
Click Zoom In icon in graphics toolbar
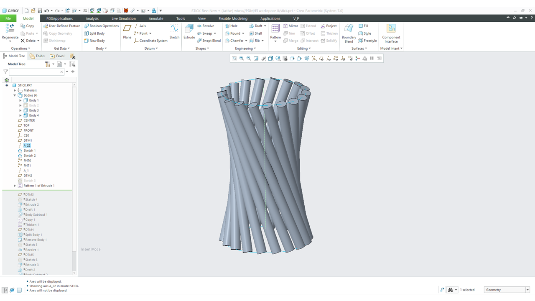[242, 59]
